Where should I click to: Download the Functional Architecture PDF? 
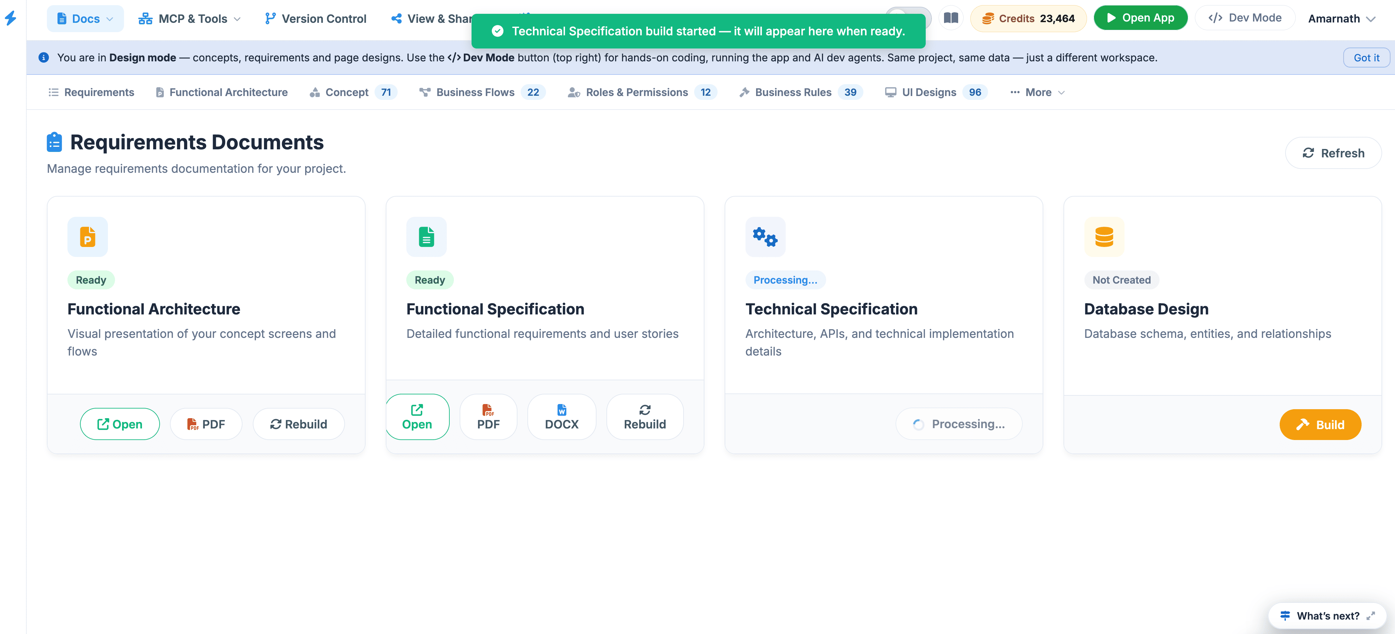pyautogui.click(x=206, y=424)
